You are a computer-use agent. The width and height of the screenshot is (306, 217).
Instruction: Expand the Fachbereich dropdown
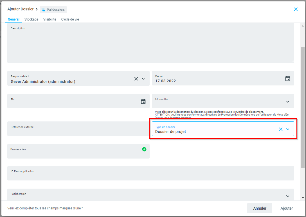pos(287,196)
